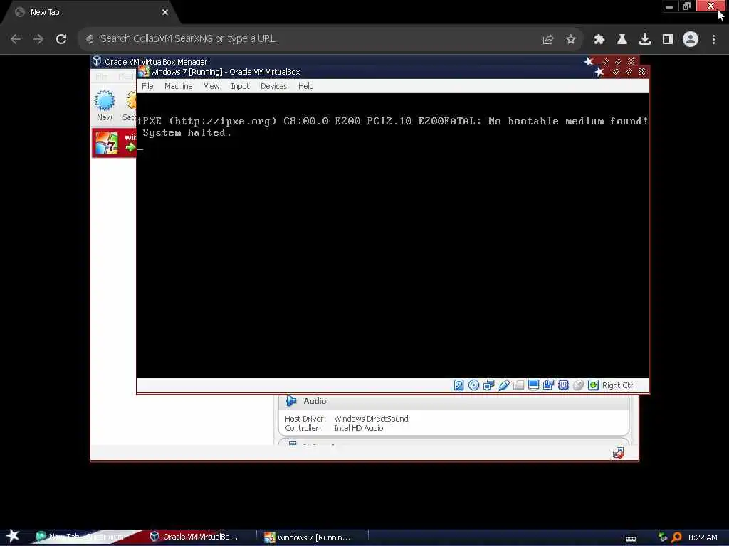729x546 pixels.
Task: Click the mouse integration indicator
Action: pyautogui.click(x=578, y=385)
